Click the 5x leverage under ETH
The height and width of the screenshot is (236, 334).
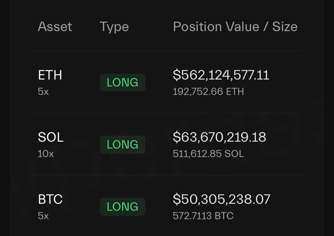tap(43, 92)
